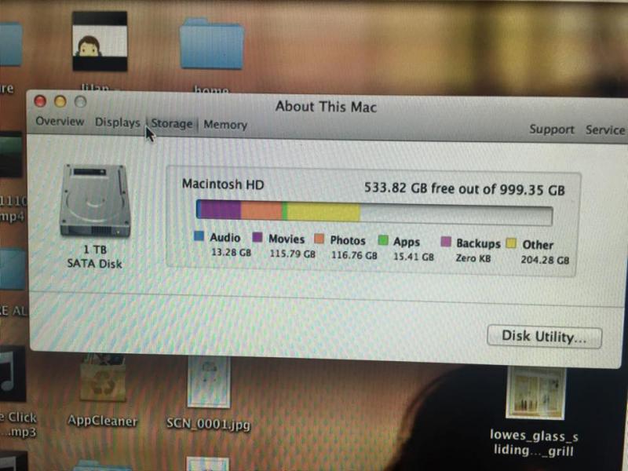Open the Service section
The image size is (628, 471).
point(605,130)
